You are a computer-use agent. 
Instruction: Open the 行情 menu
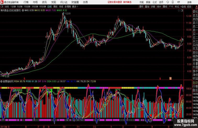(26, 2)
